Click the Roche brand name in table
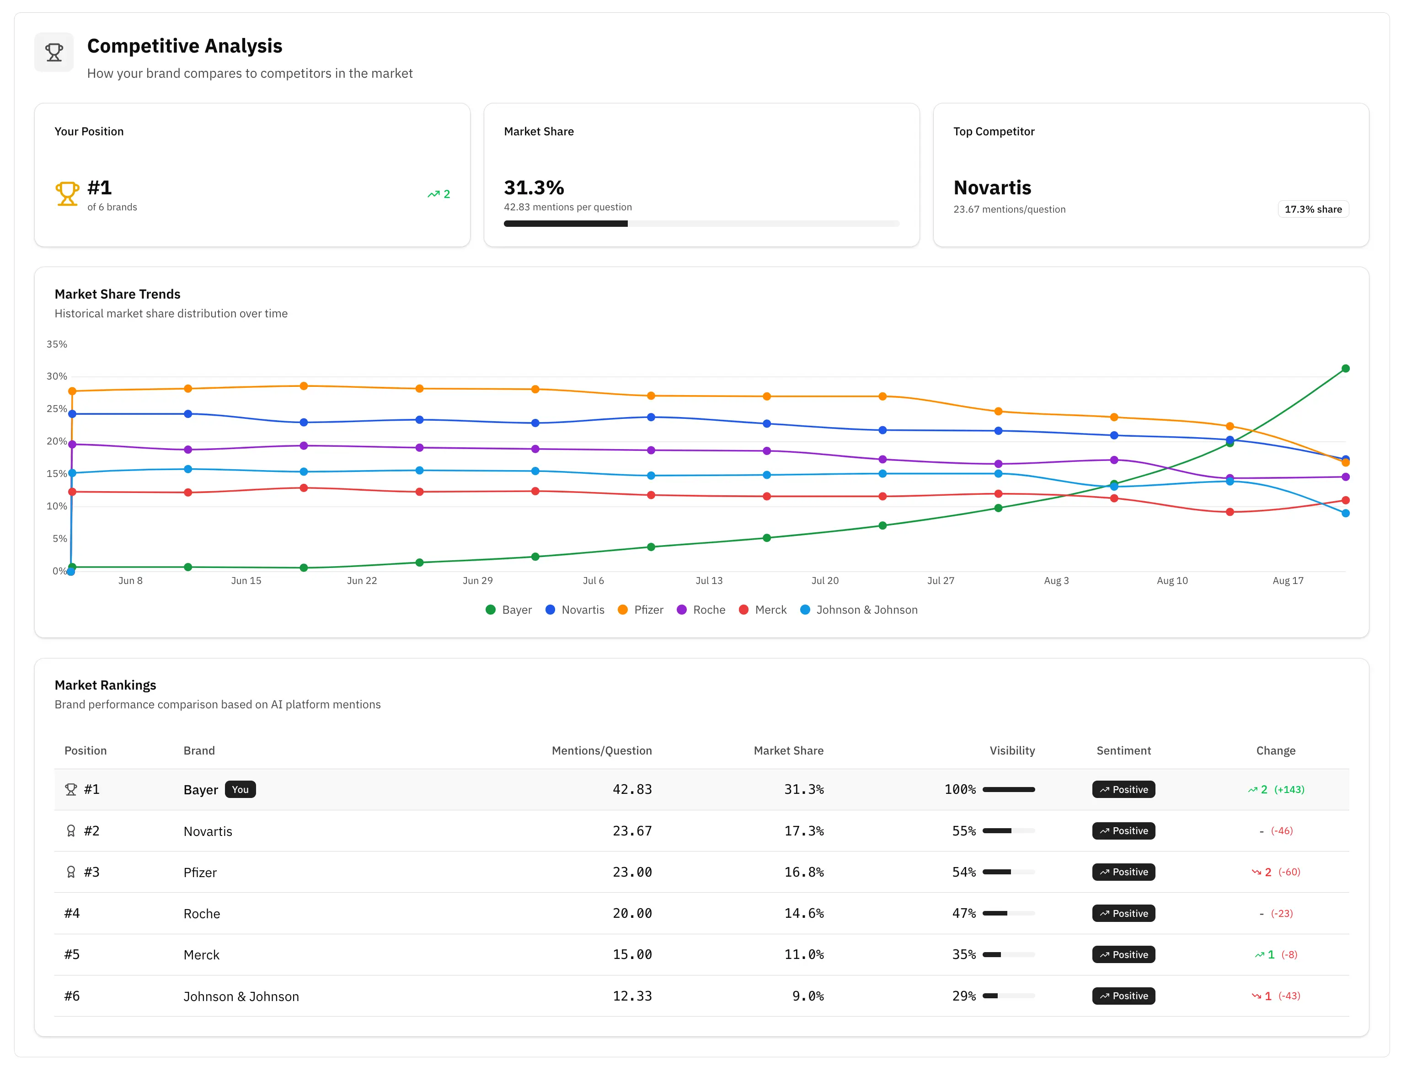This screenshot has height=1071, width=1401. click(x=202, y=914)
